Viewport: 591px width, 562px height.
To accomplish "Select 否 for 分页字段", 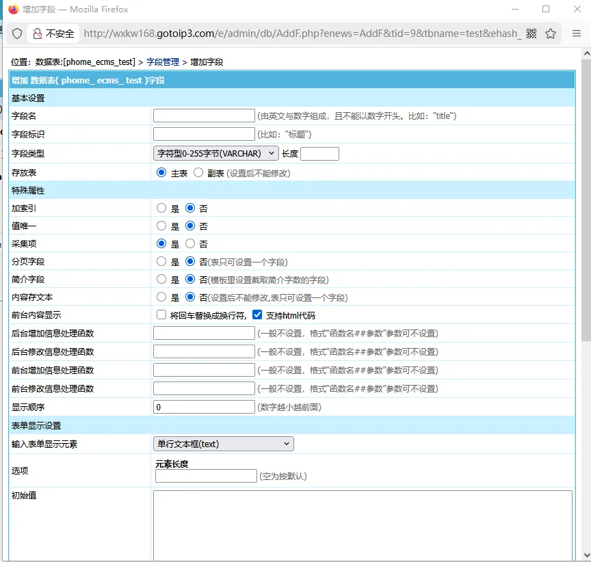I will click(x=190, y=261).
